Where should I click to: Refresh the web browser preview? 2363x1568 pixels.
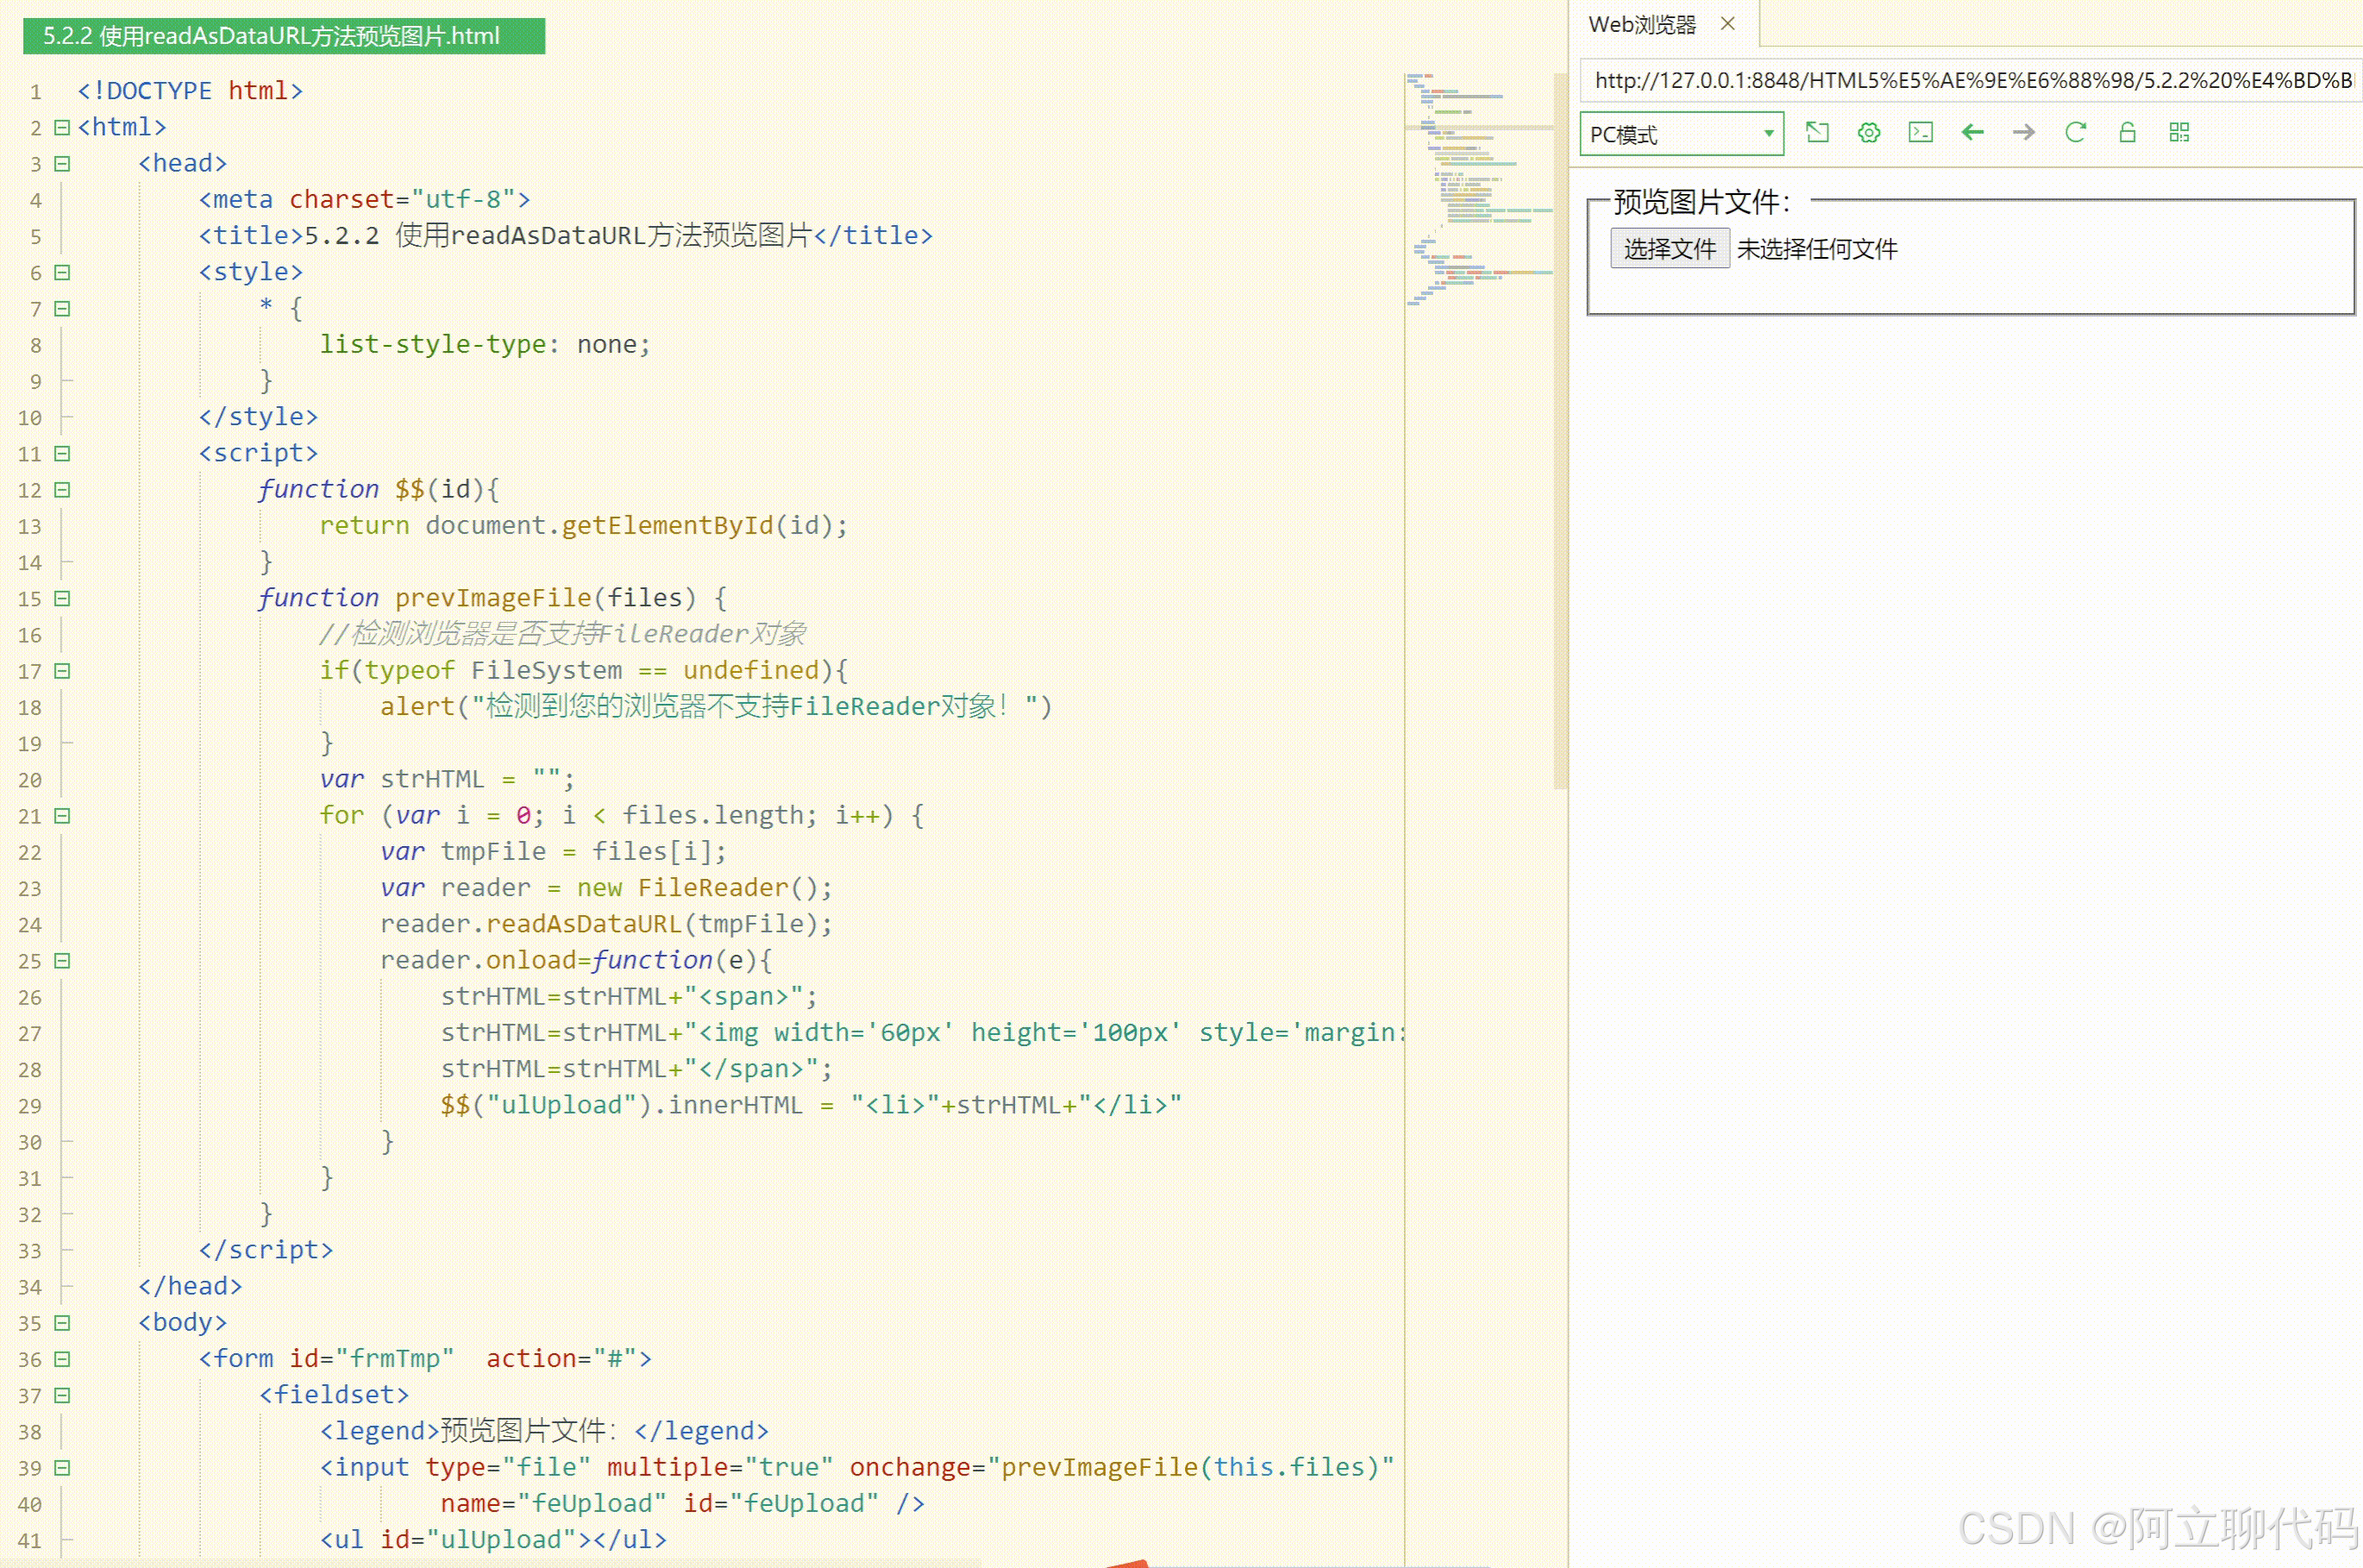pos(2076,132)
